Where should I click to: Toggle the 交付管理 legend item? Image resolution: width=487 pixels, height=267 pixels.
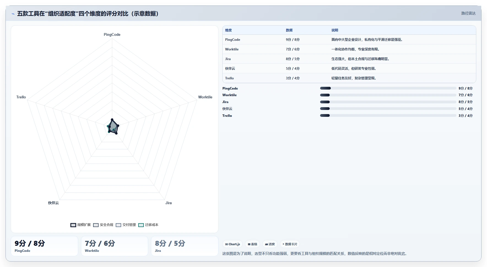(126, 225)
